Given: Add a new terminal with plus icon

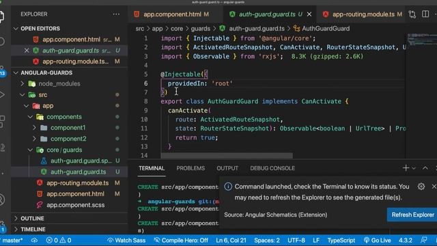Looking at the screenshot, I should 406,168.
